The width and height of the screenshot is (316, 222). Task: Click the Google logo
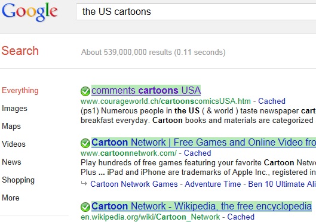[30, 12]
